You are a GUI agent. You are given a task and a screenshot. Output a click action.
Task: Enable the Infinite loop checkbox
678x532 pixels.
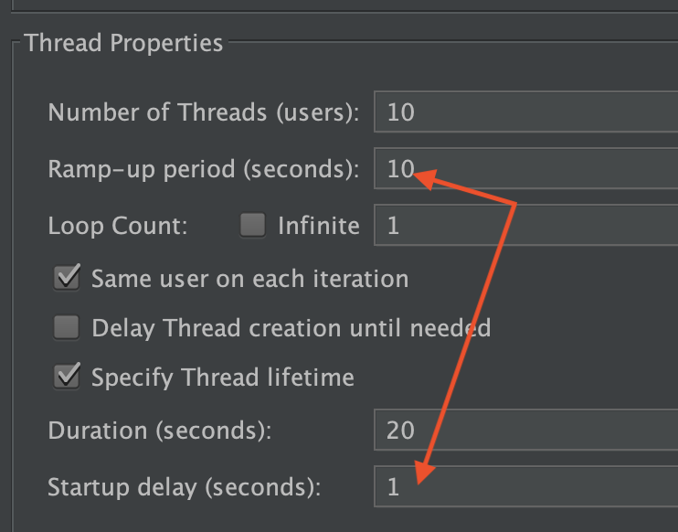tap(253, 225)
